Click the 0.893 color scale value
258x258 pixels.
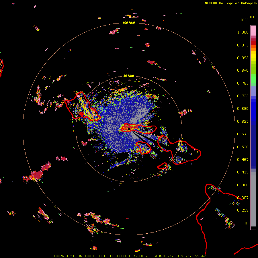(x=243, y=58)
